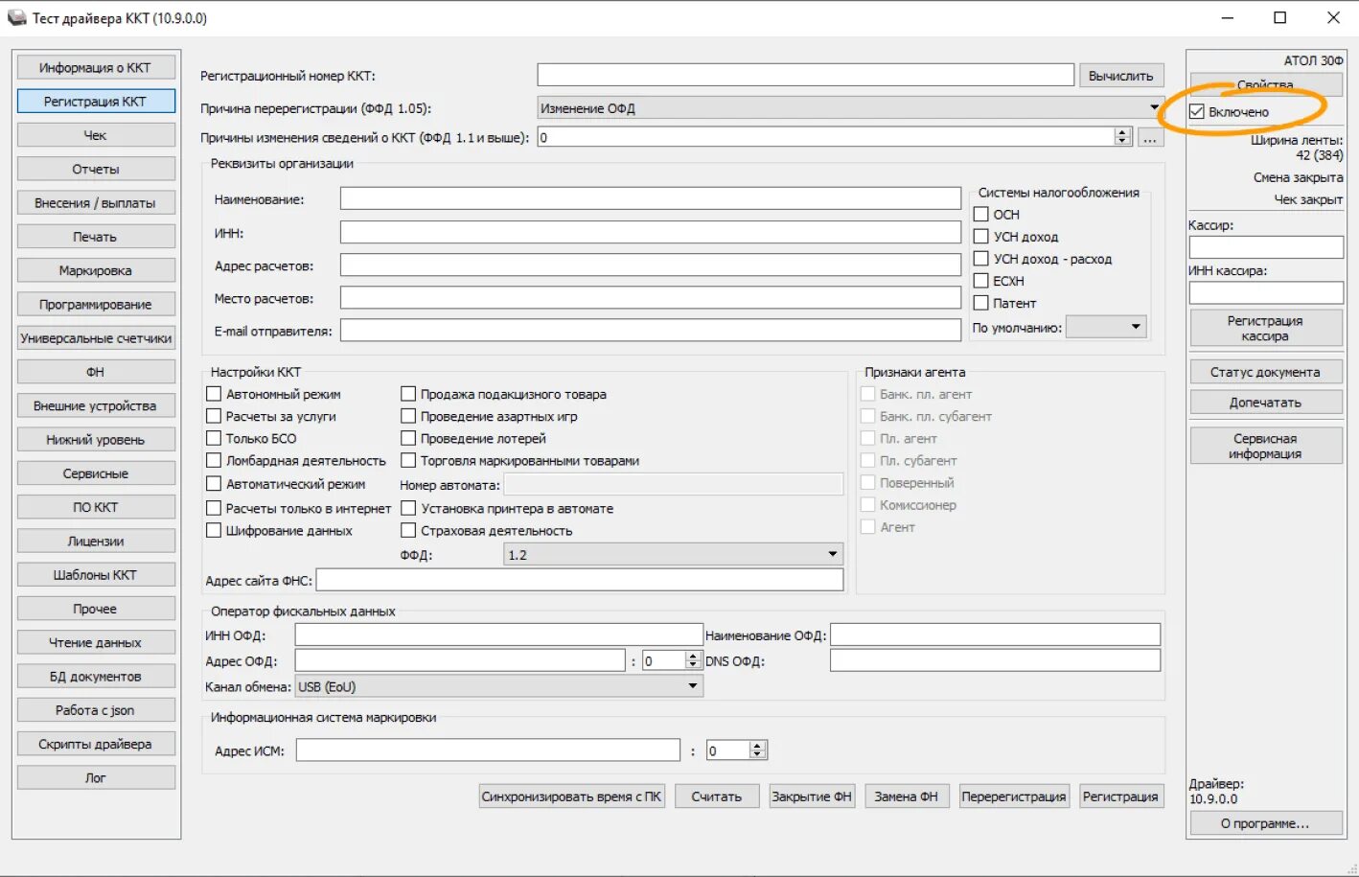
Task: Open the ФН section
Action: (x=96, y=372)
